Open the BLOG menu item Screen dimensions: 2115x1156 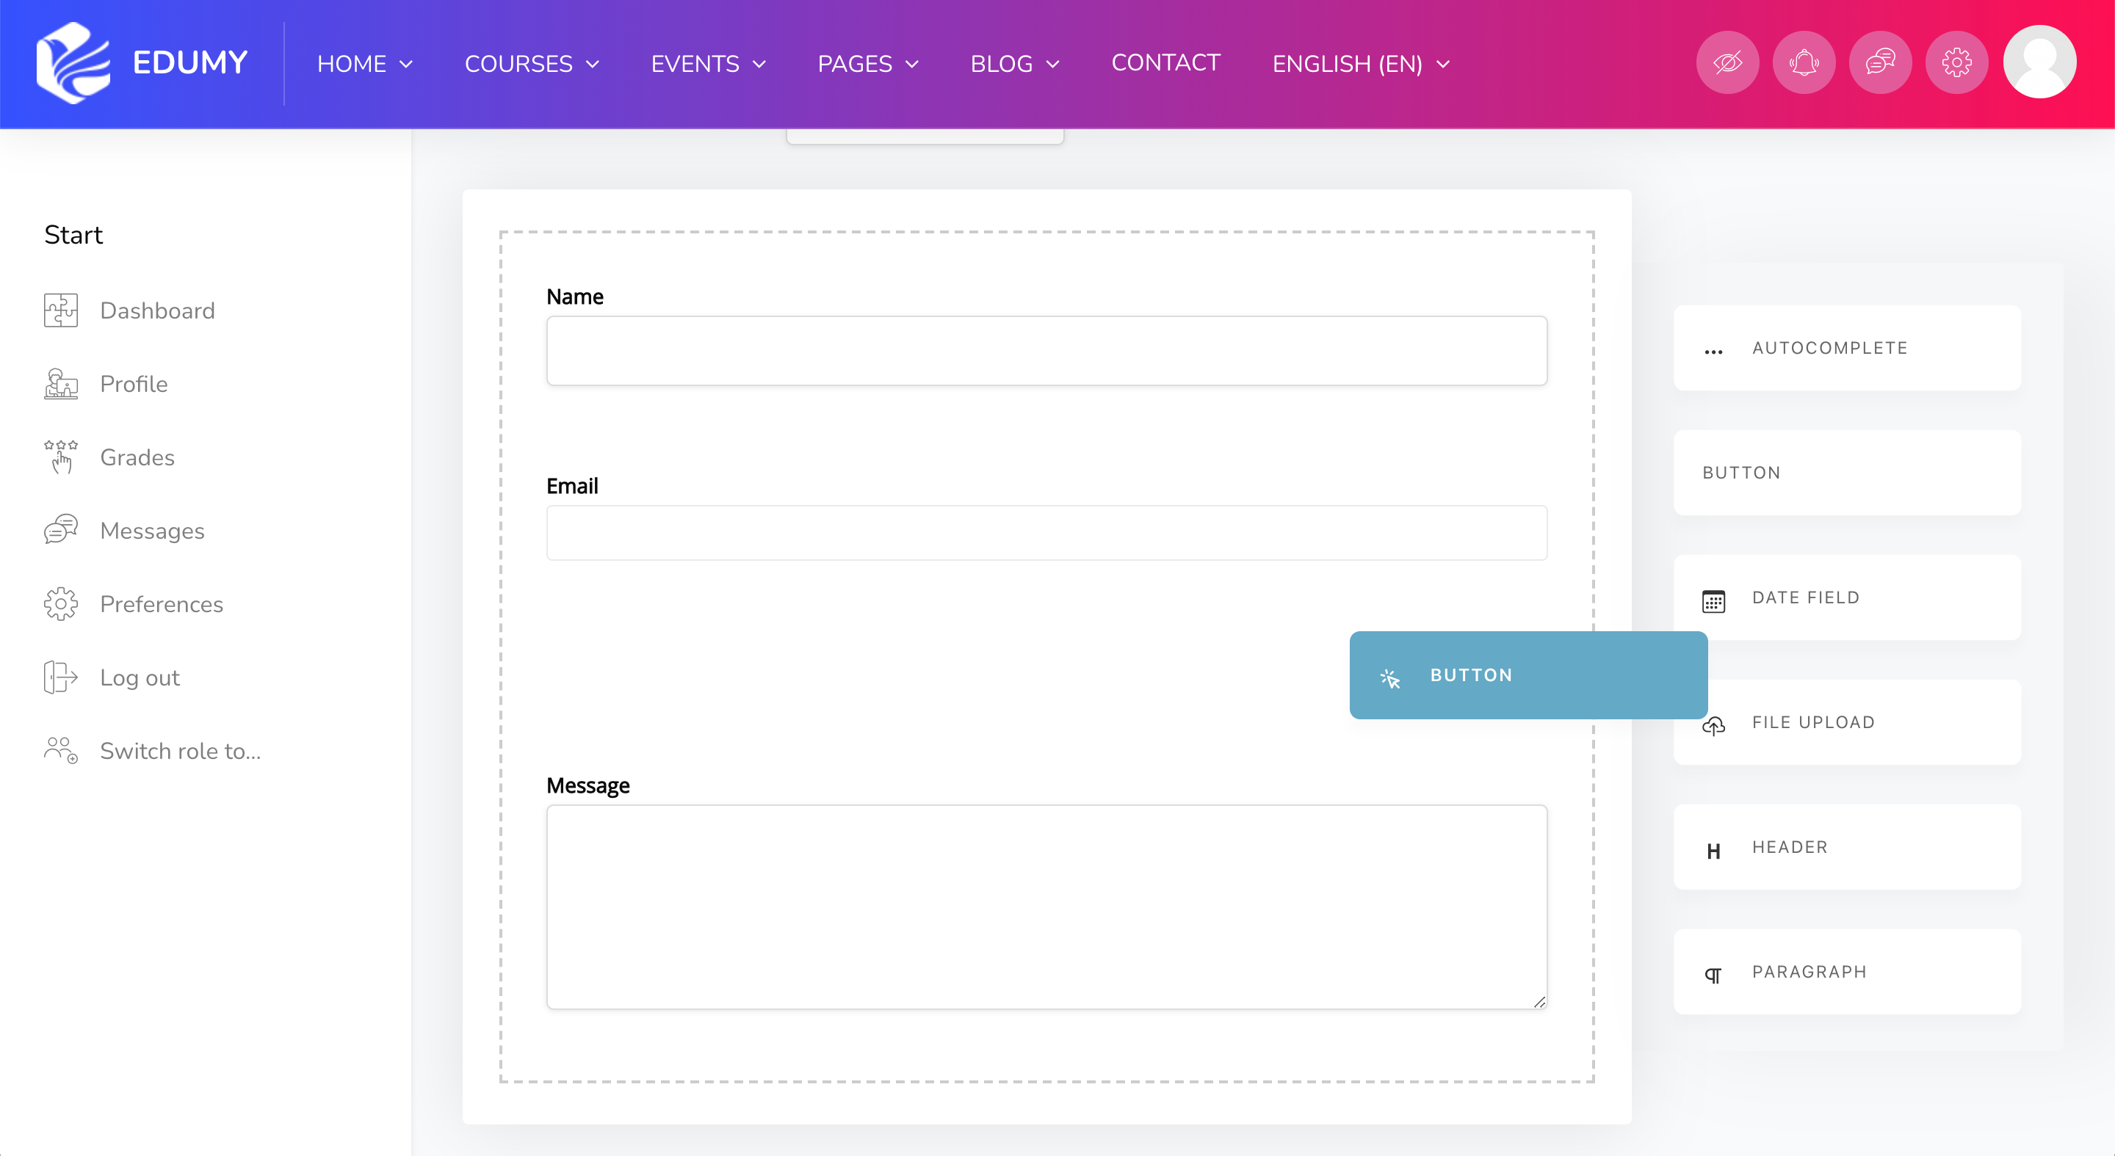pos(1002,64)
